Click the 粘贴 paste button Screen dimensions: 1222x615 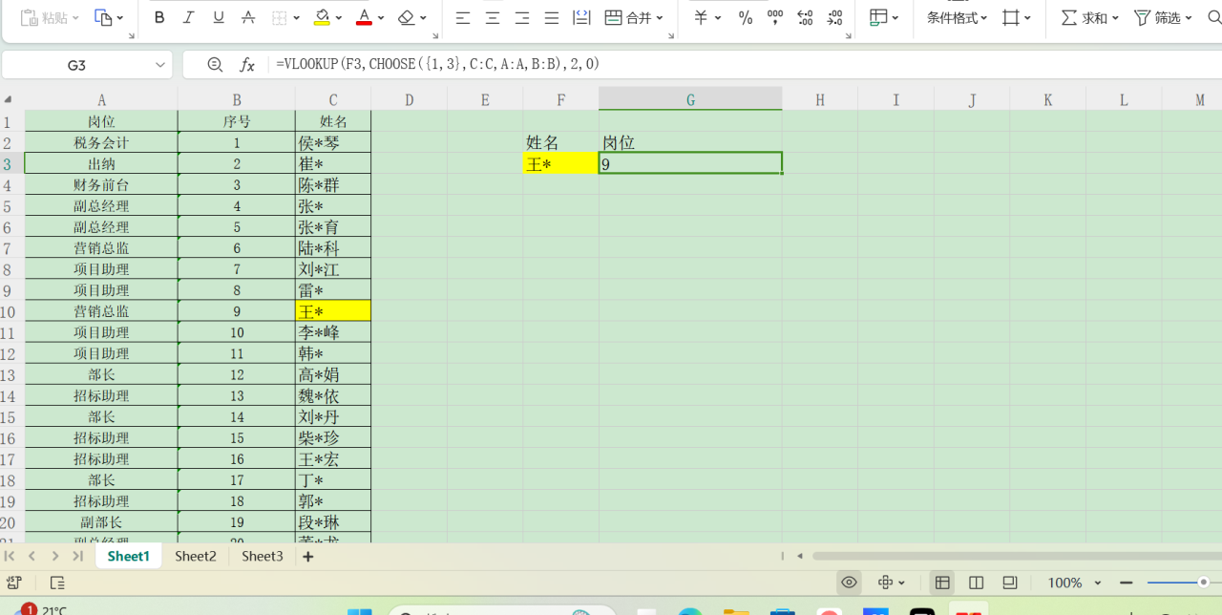(44, 17)
